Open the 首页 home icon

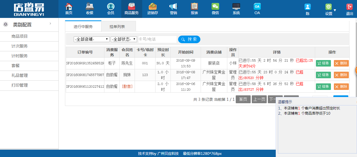69,7
